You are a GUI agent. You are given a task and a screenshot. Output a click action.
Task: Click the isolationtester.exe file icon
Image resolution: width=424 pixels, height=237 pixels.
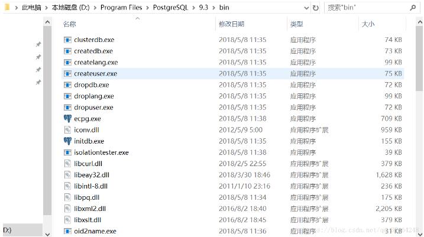tap(67, 152)
